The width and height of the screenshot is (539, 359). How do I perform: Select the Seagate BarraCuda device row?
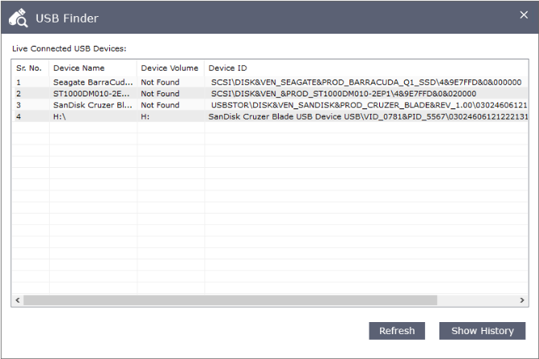pos(92,82)
